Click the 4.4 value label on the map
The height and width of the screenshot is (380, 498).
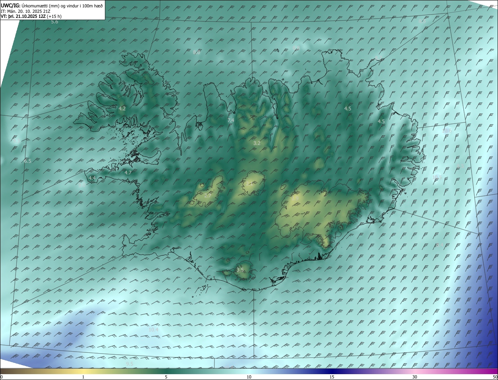(x=92, y=178)
